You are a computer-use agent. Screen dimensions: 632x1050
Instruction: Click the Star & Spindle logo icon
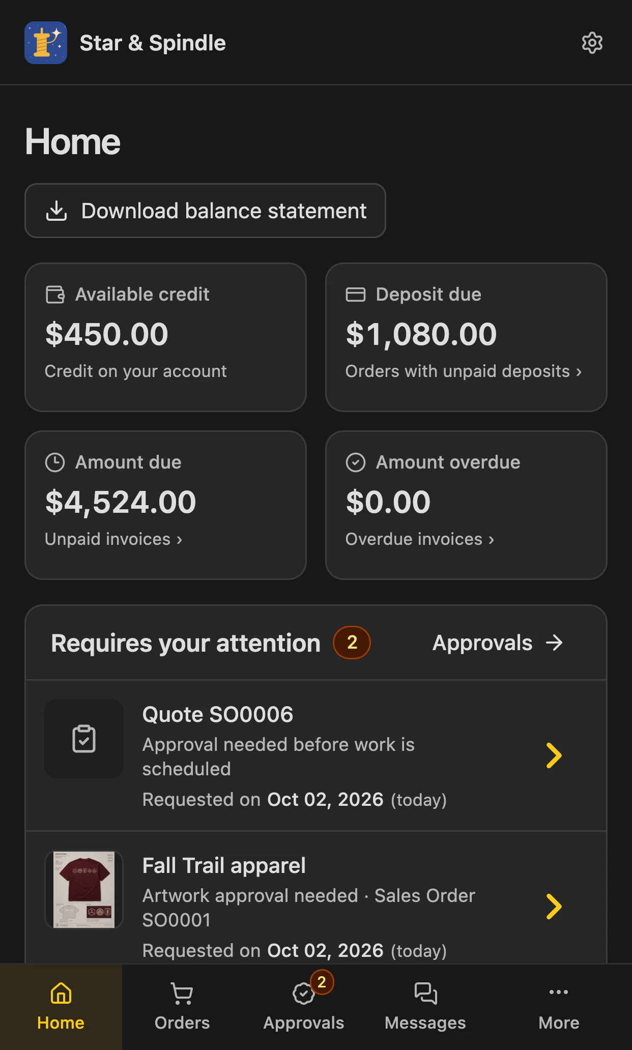(x=46, y=43)
